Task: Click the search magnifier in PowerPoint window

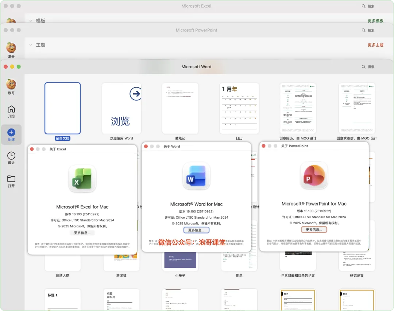Action: pyautogui.click(x=363, y=30)
